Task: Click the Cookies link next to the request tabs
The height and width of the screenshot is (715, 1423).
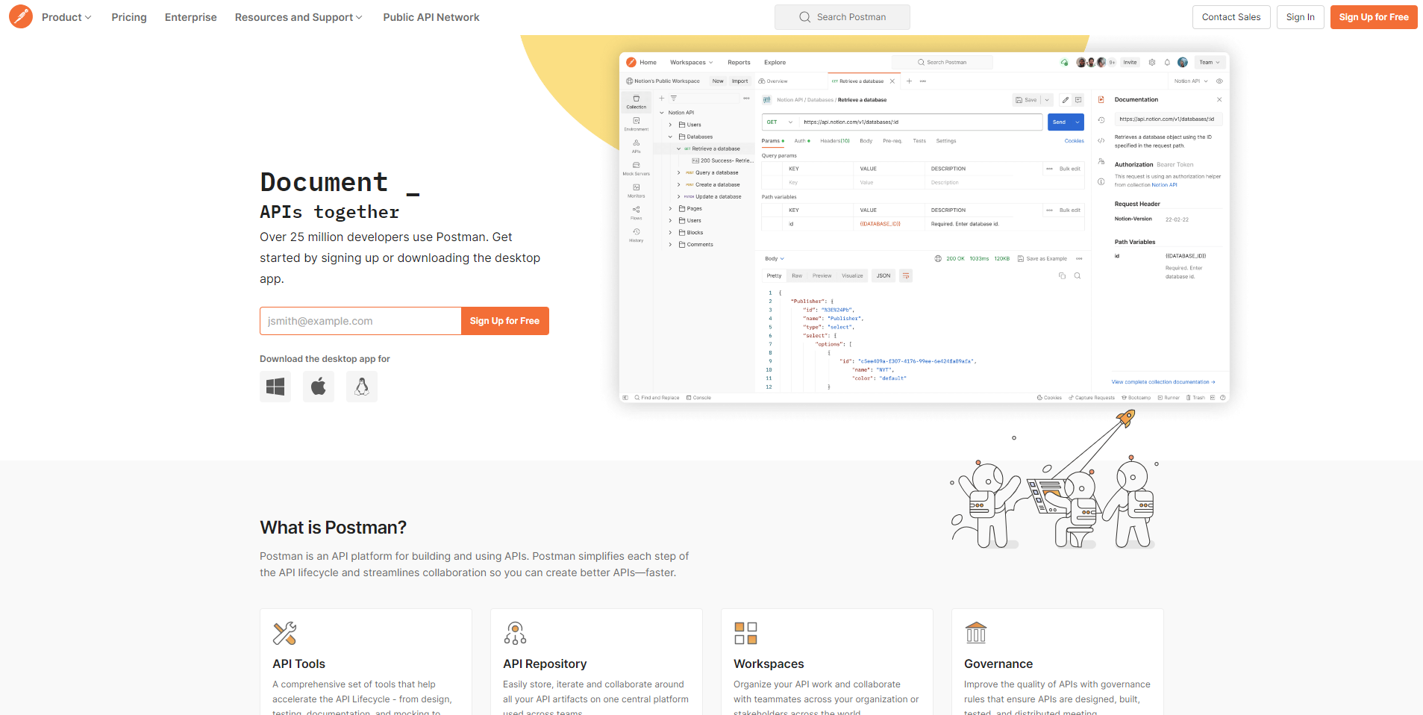Action: click(1075, 141)
